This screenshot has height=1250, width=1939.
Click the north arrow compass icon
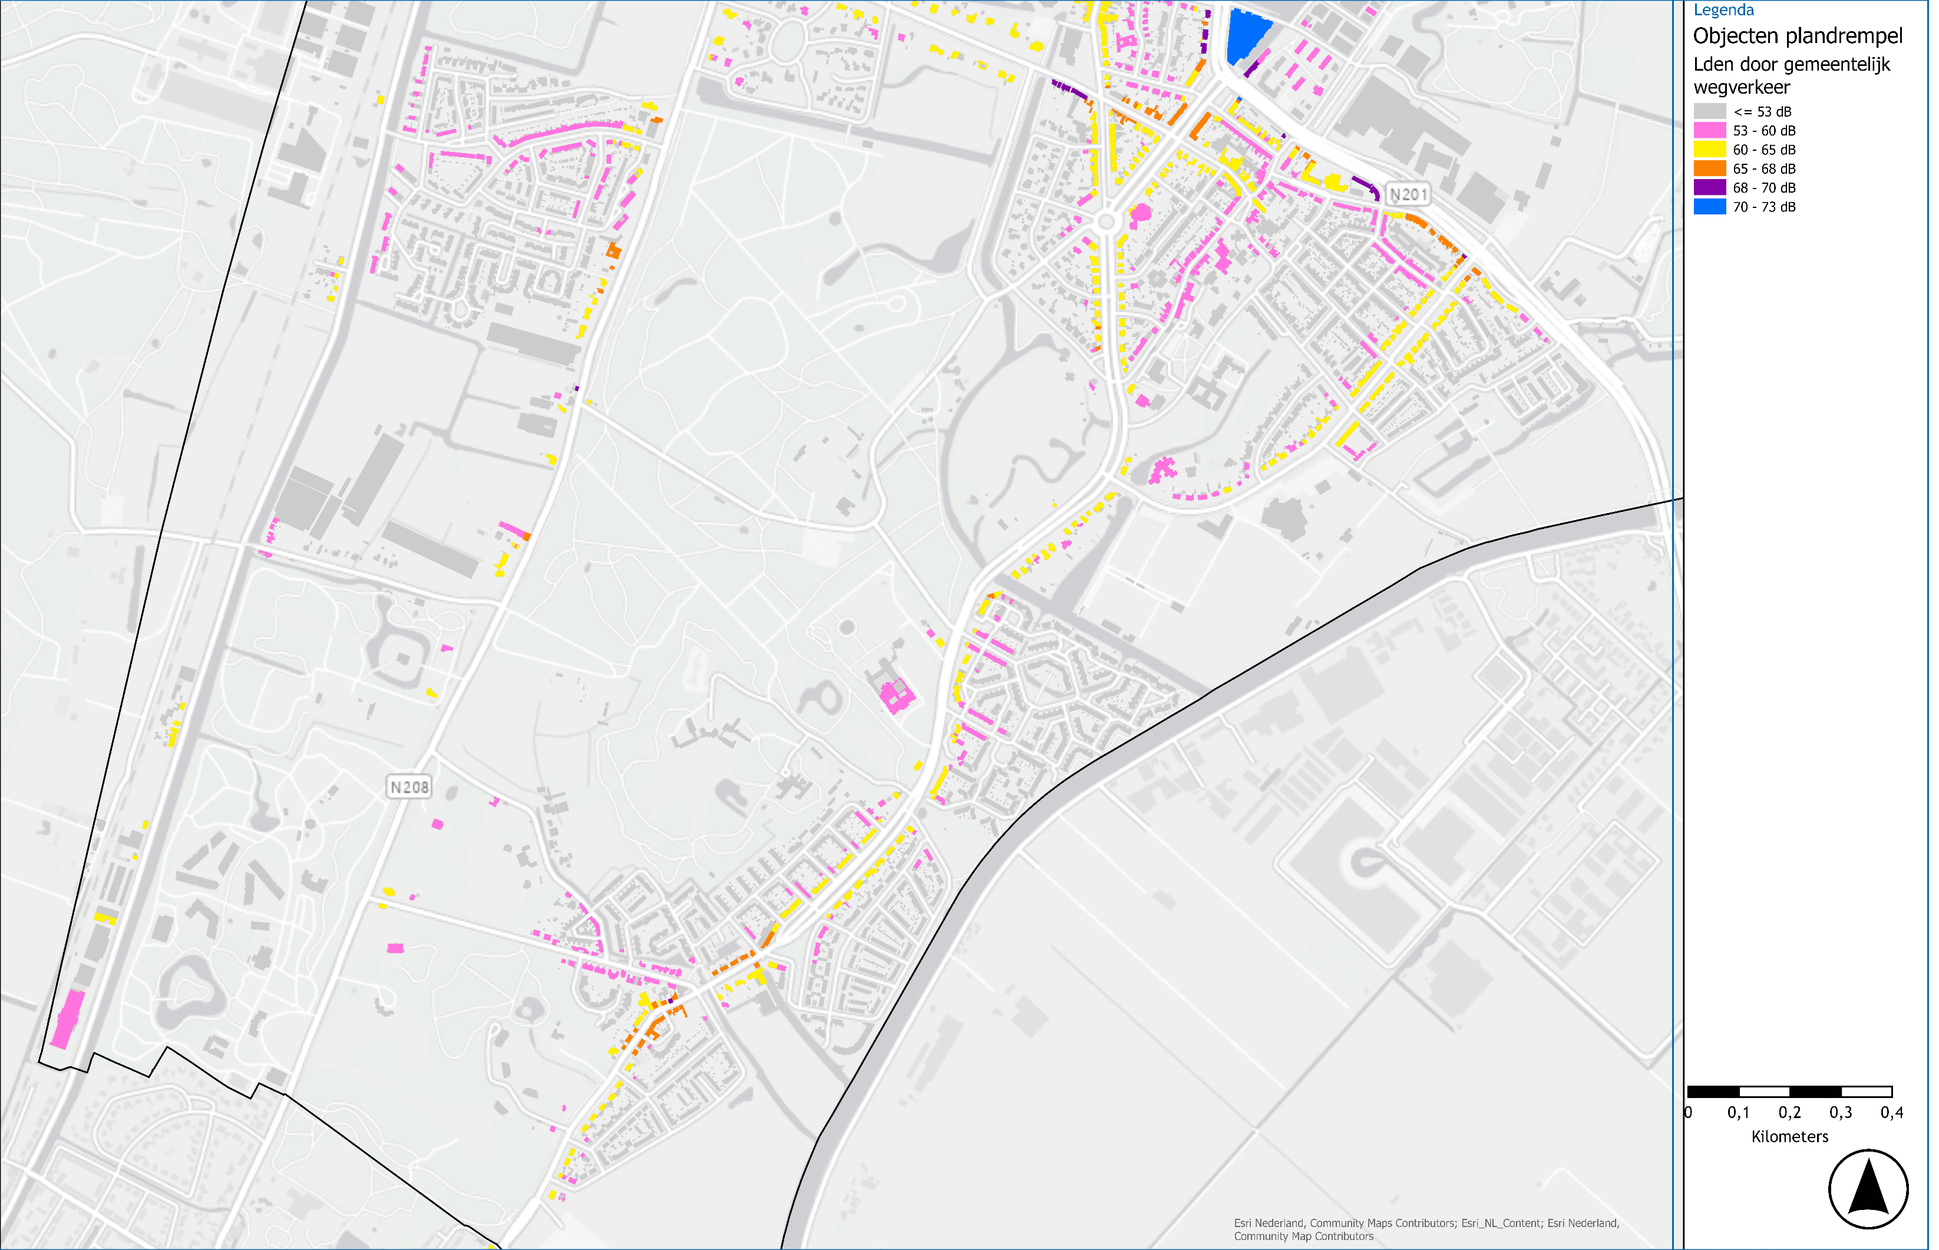click(1868, 1189)
